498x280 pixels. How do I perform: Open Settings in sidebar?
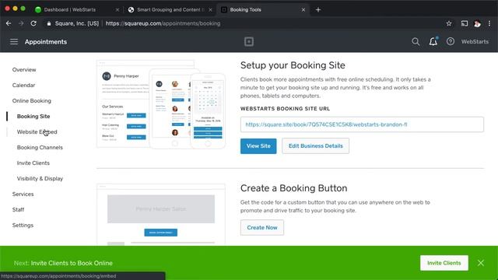(x=23, y=225)
